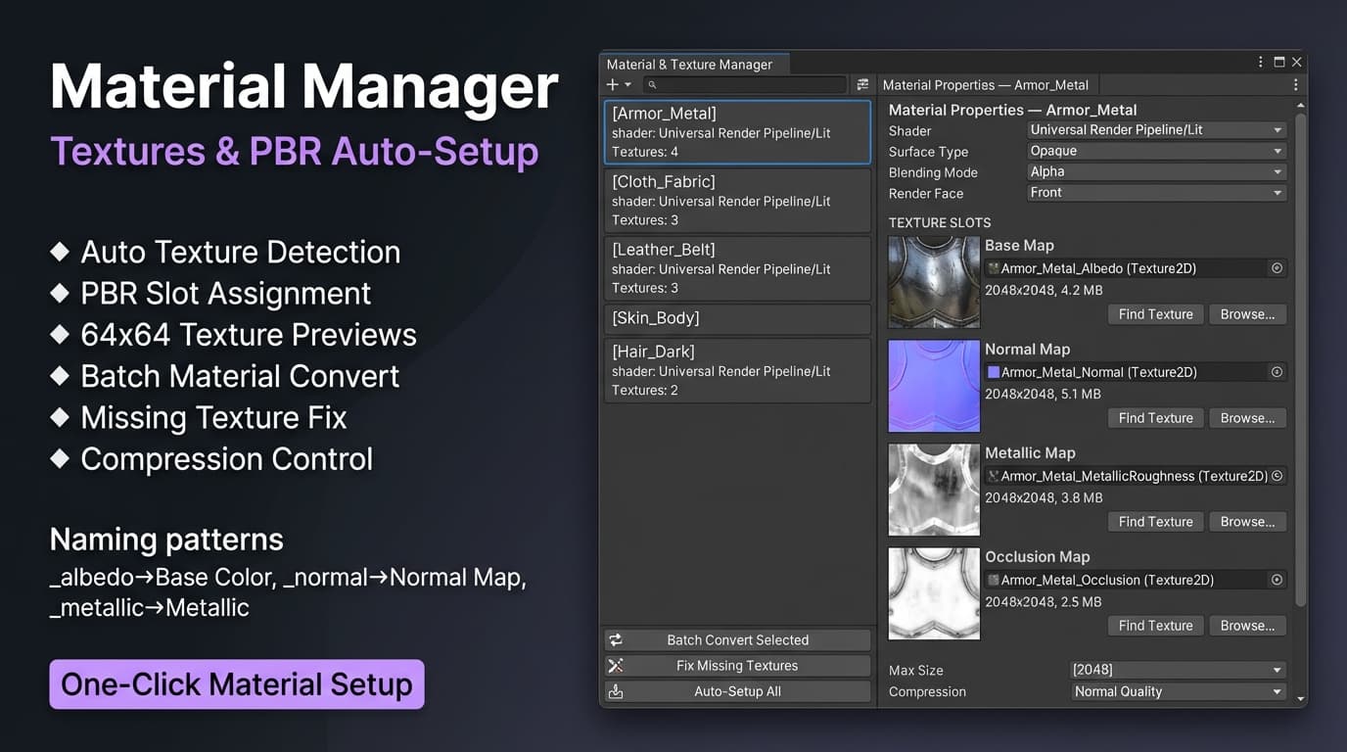Add a new material with the plus icon

click(x=613, y=84)
